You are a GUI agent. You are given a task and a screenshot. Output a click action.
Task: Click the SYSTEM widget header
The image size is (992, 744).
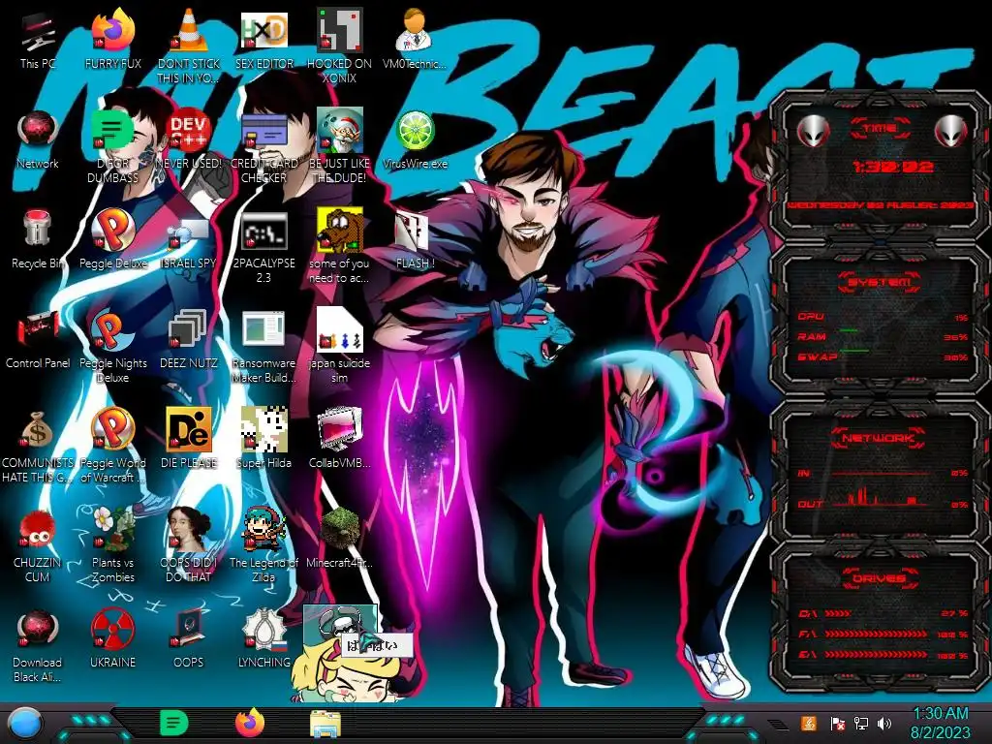click(880, 282)
